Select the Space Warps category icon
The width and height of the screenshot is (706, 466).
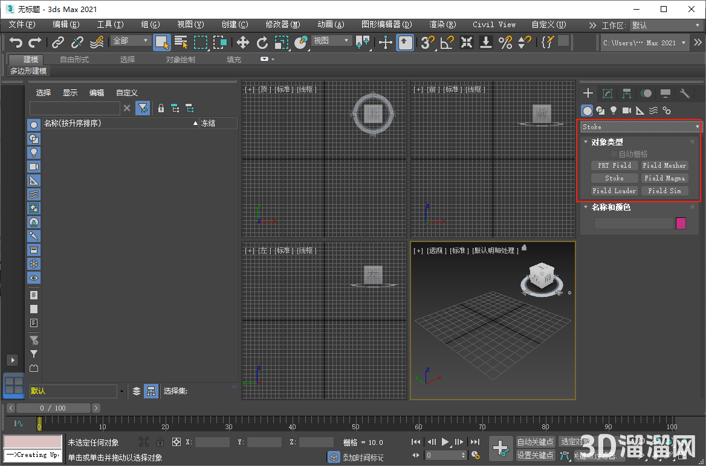(x=653, y=110)
